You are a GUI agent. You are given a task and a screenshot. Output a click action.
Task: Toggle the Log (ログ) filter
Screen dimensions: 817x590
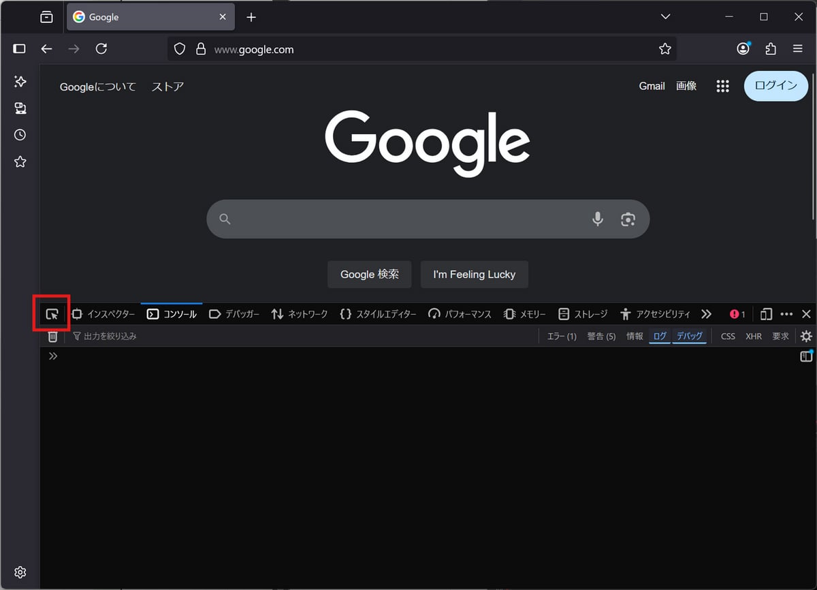tap(660, 336)
